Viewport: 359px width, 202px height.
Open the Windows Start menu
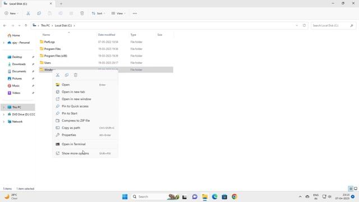click(125, 197)
